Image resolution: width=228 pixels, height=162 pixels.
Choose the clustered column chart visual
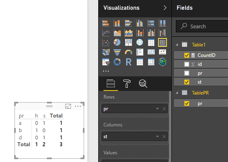140,23
